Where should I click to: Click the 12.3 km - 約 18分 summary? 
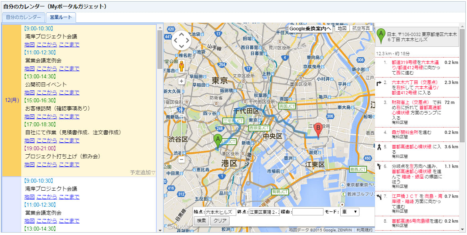[393, 54]
